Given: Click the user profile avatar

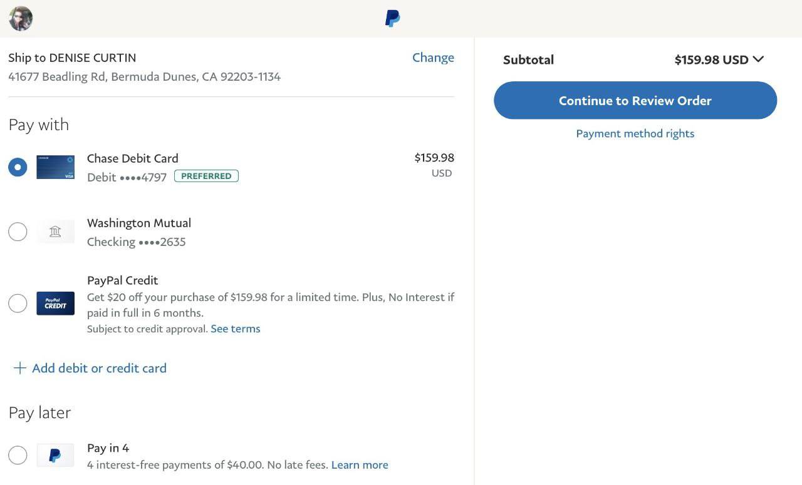Looking at the screenshot, I should pos(21,19).
